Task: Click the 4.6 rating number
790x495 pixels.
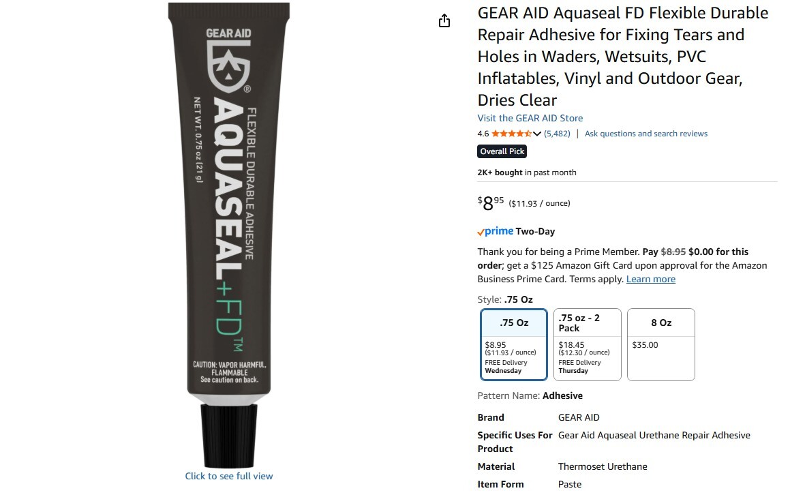Action: 483,134
